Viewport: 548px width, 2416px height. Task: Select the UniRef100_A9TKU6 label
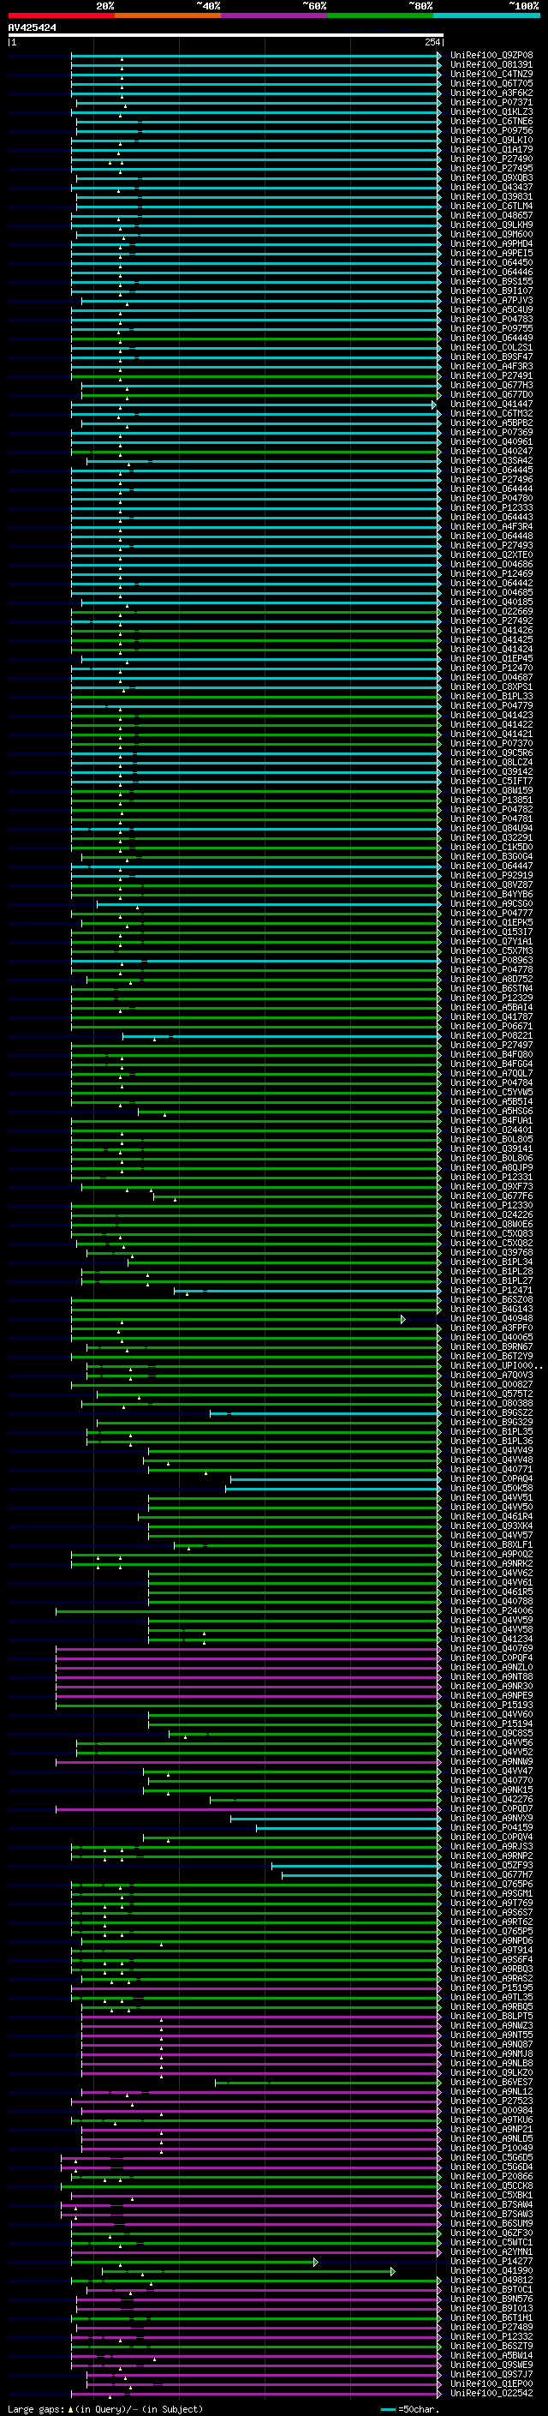(491, 2119)
